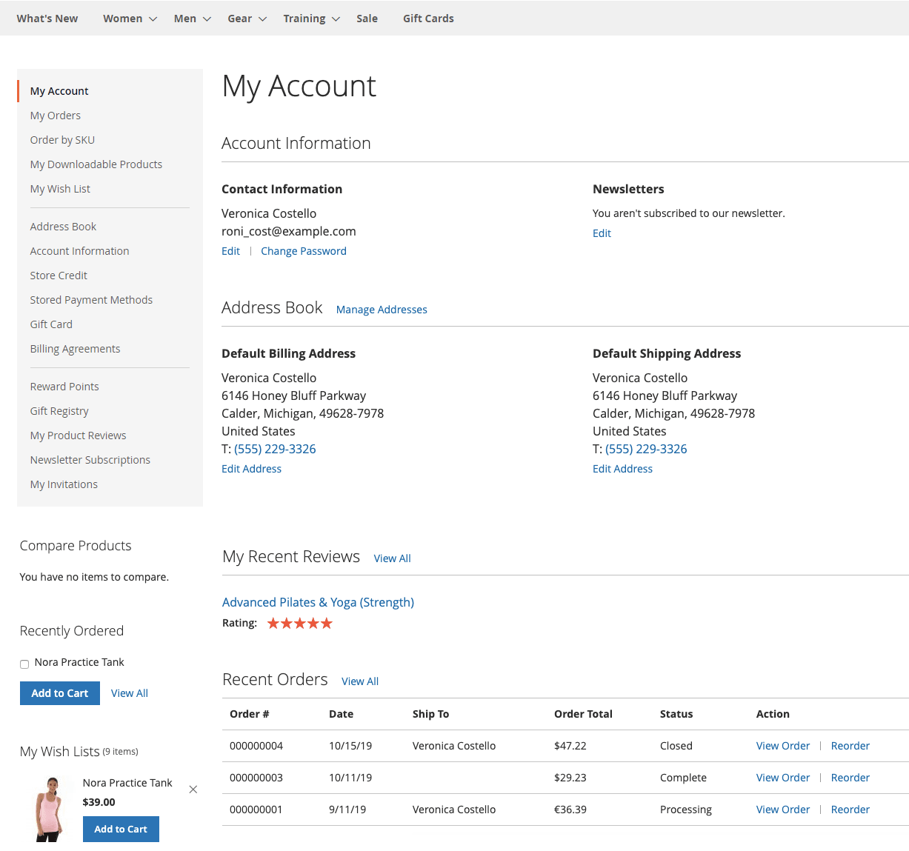Open My Downloadable Products
Screen dimensions: 909x851
pos(96,164)
